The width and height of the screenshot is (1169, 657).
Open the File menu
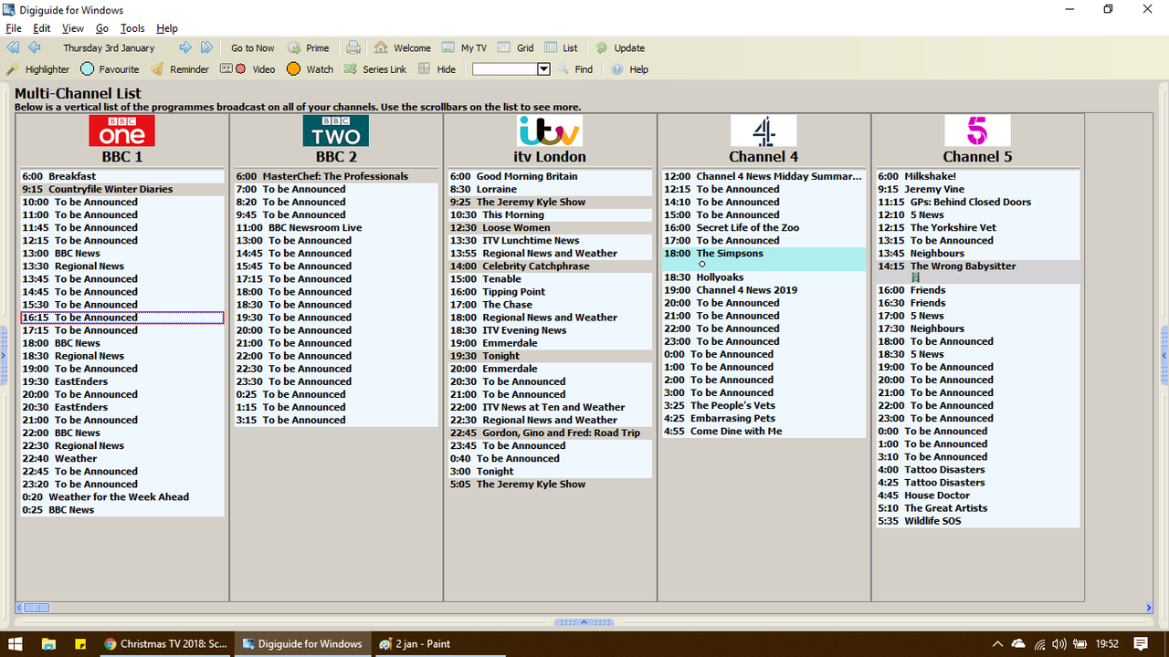[x=14, y=28]
